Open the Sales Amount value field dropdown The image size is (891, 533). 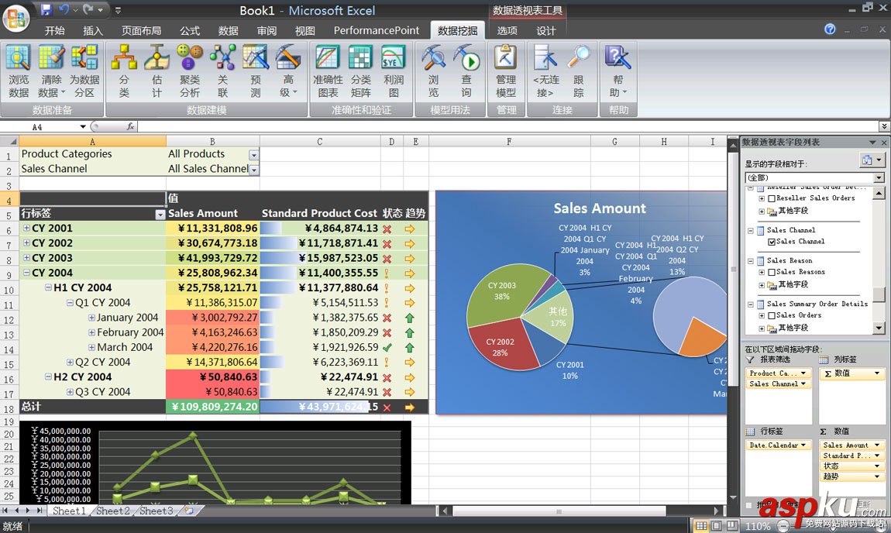coord(877,445)
